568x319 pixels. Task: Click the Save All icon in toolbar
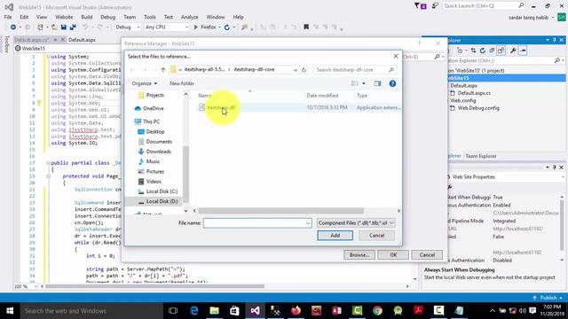coord(73,27)
